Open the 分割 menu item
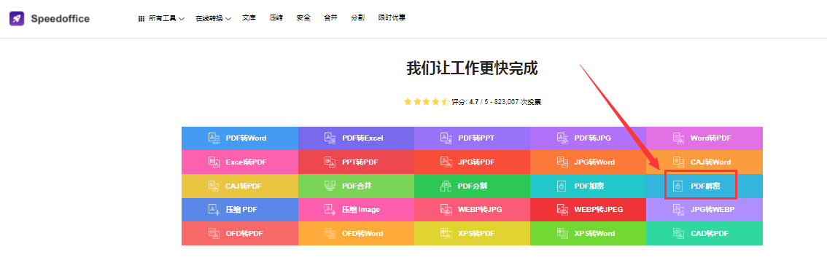 coord(357,18)
